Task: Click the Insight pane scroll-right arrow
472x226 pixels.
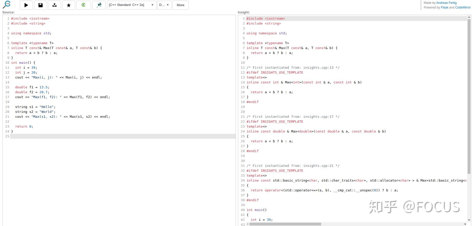Action: [466, 224]
